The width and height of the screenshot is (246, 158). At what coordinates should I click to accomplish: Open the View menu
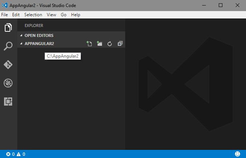point(52,15)
